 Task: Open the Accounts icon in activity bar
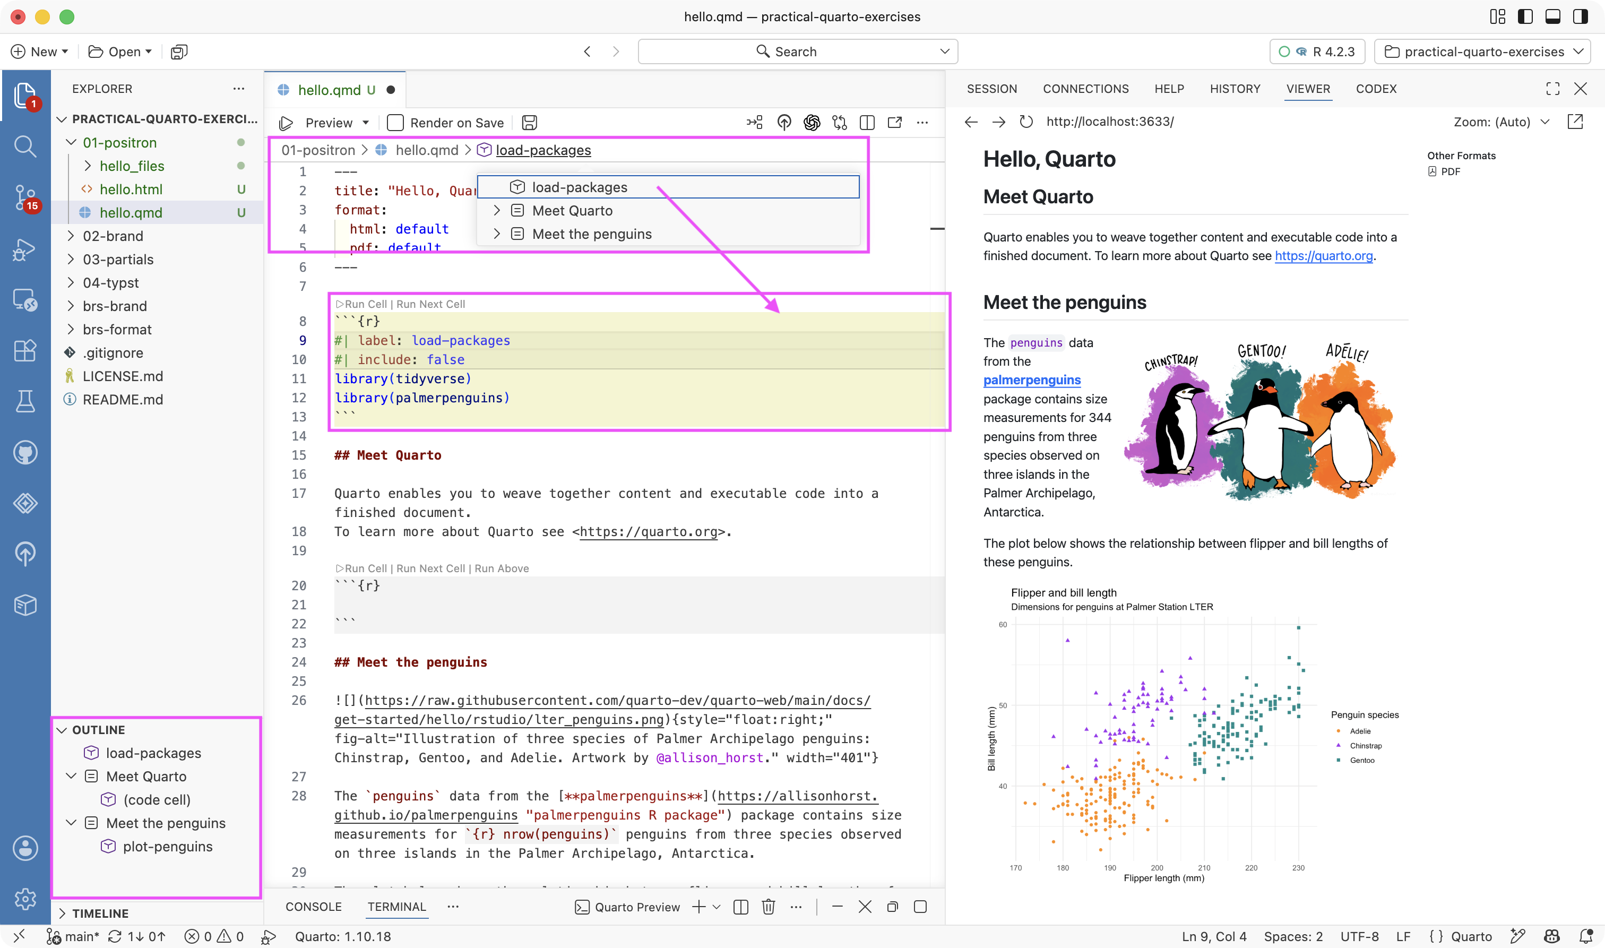coord(25,848)
